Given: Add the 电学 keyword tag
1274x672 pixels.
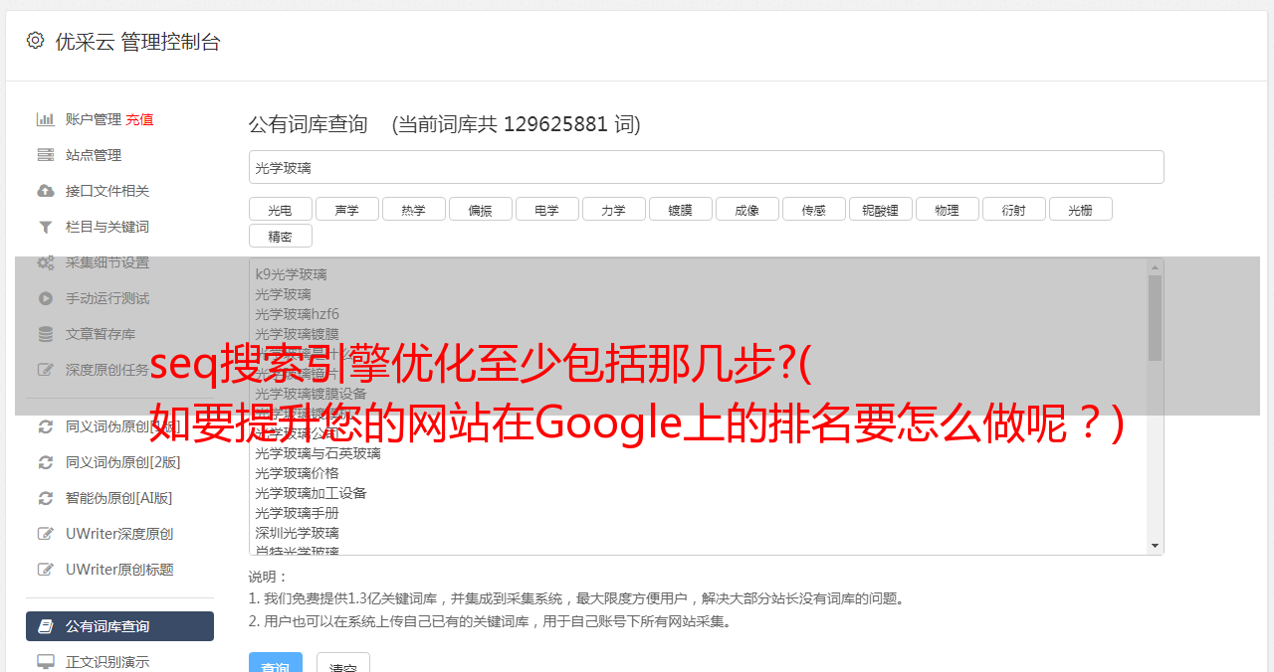Looking at the screenshot, I should pyautogui.click(x=546, y=209).
